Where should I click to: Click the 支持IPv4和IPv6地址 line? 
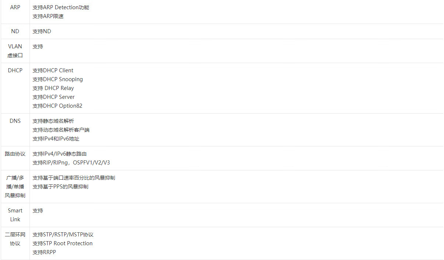(56, 139)
